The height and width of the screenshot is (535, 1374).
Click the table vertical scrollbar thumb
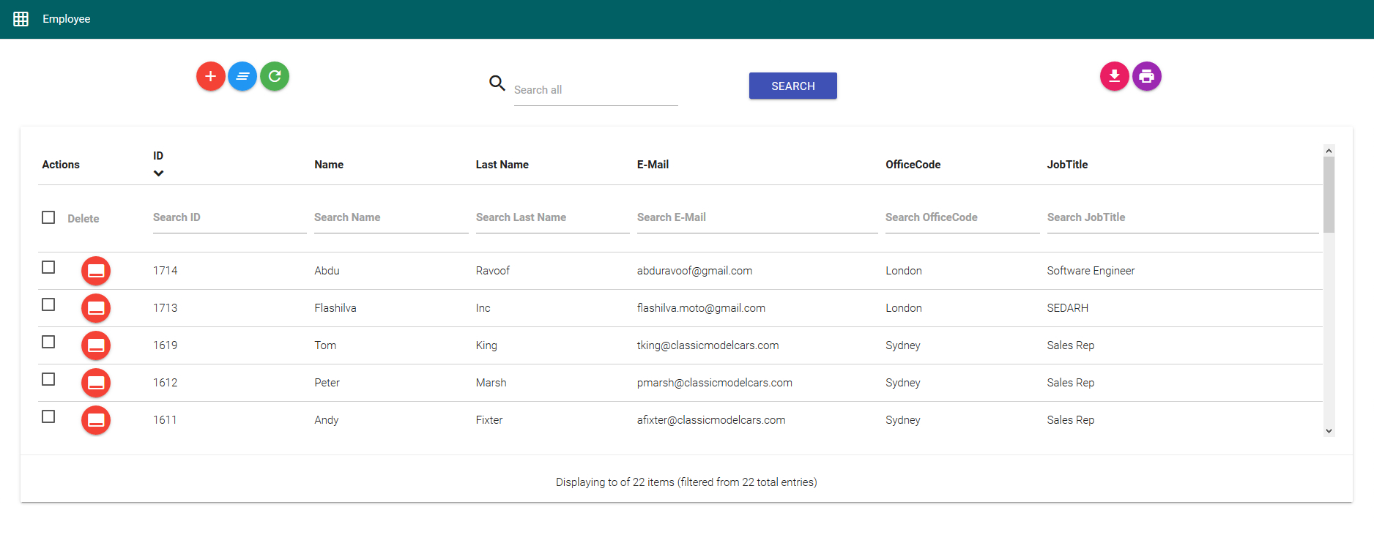click(x=1329, y=195)
